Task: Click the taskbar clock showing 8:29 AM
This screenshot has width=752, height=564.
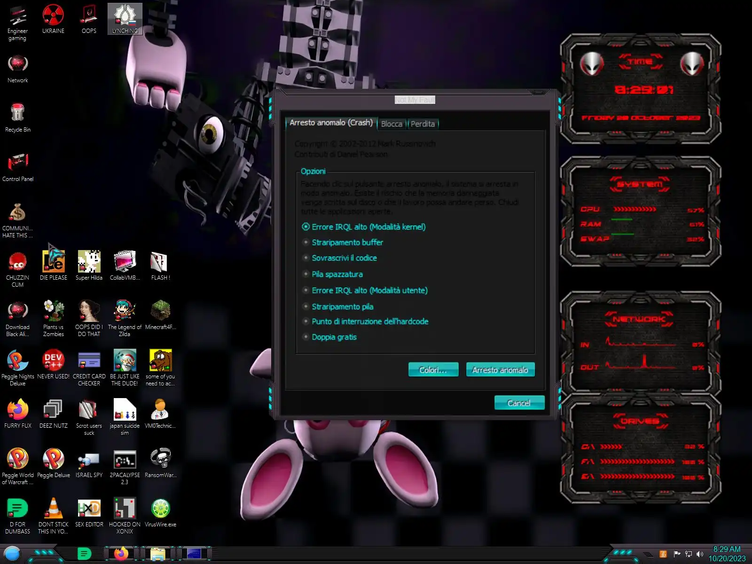Action: tap(727, 554)
